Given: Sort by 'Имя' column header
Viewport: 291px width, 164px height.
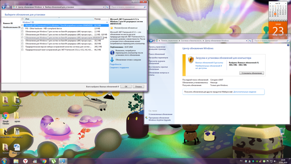Looking at the screenshot, I should (59, 19).
